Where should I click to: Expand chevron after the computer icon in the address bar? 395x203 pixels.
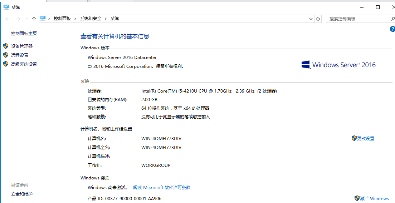point(49,19)
